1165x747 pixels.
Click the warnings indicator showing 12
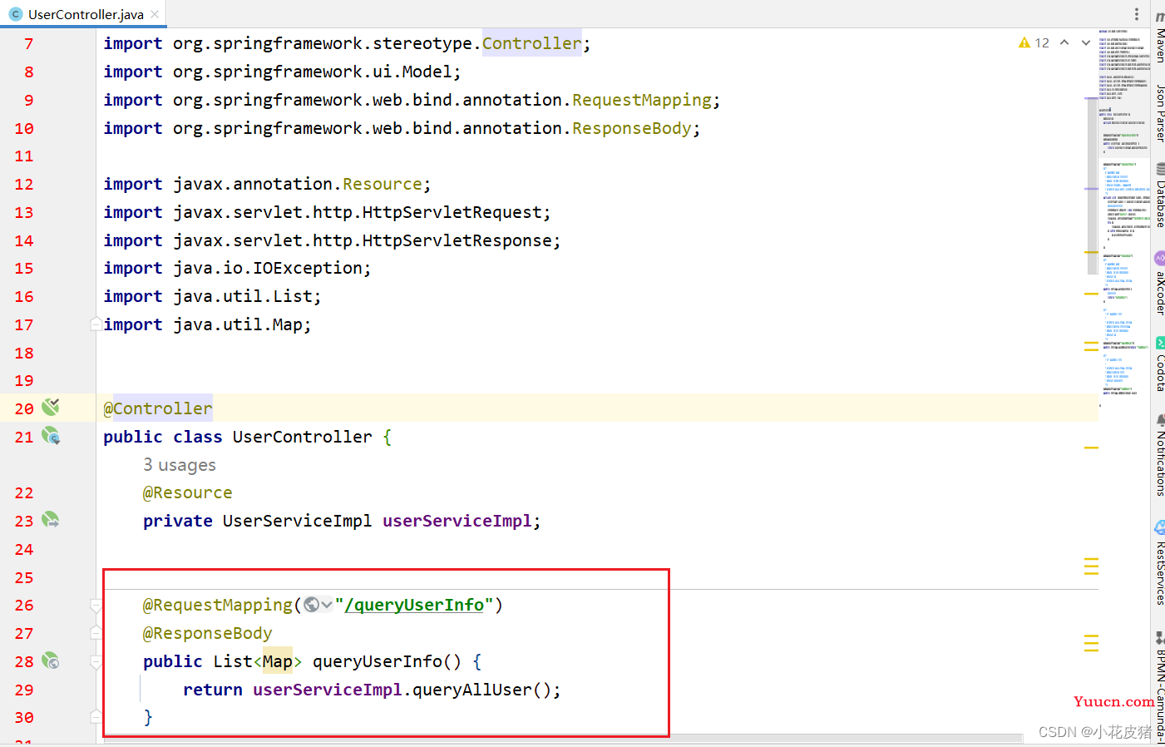(x=1034, y=42)
